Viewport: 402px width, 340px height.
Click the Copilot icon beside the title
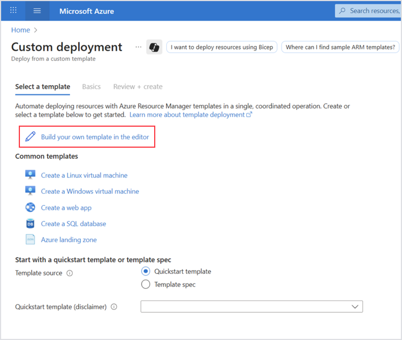coord(154,47)
